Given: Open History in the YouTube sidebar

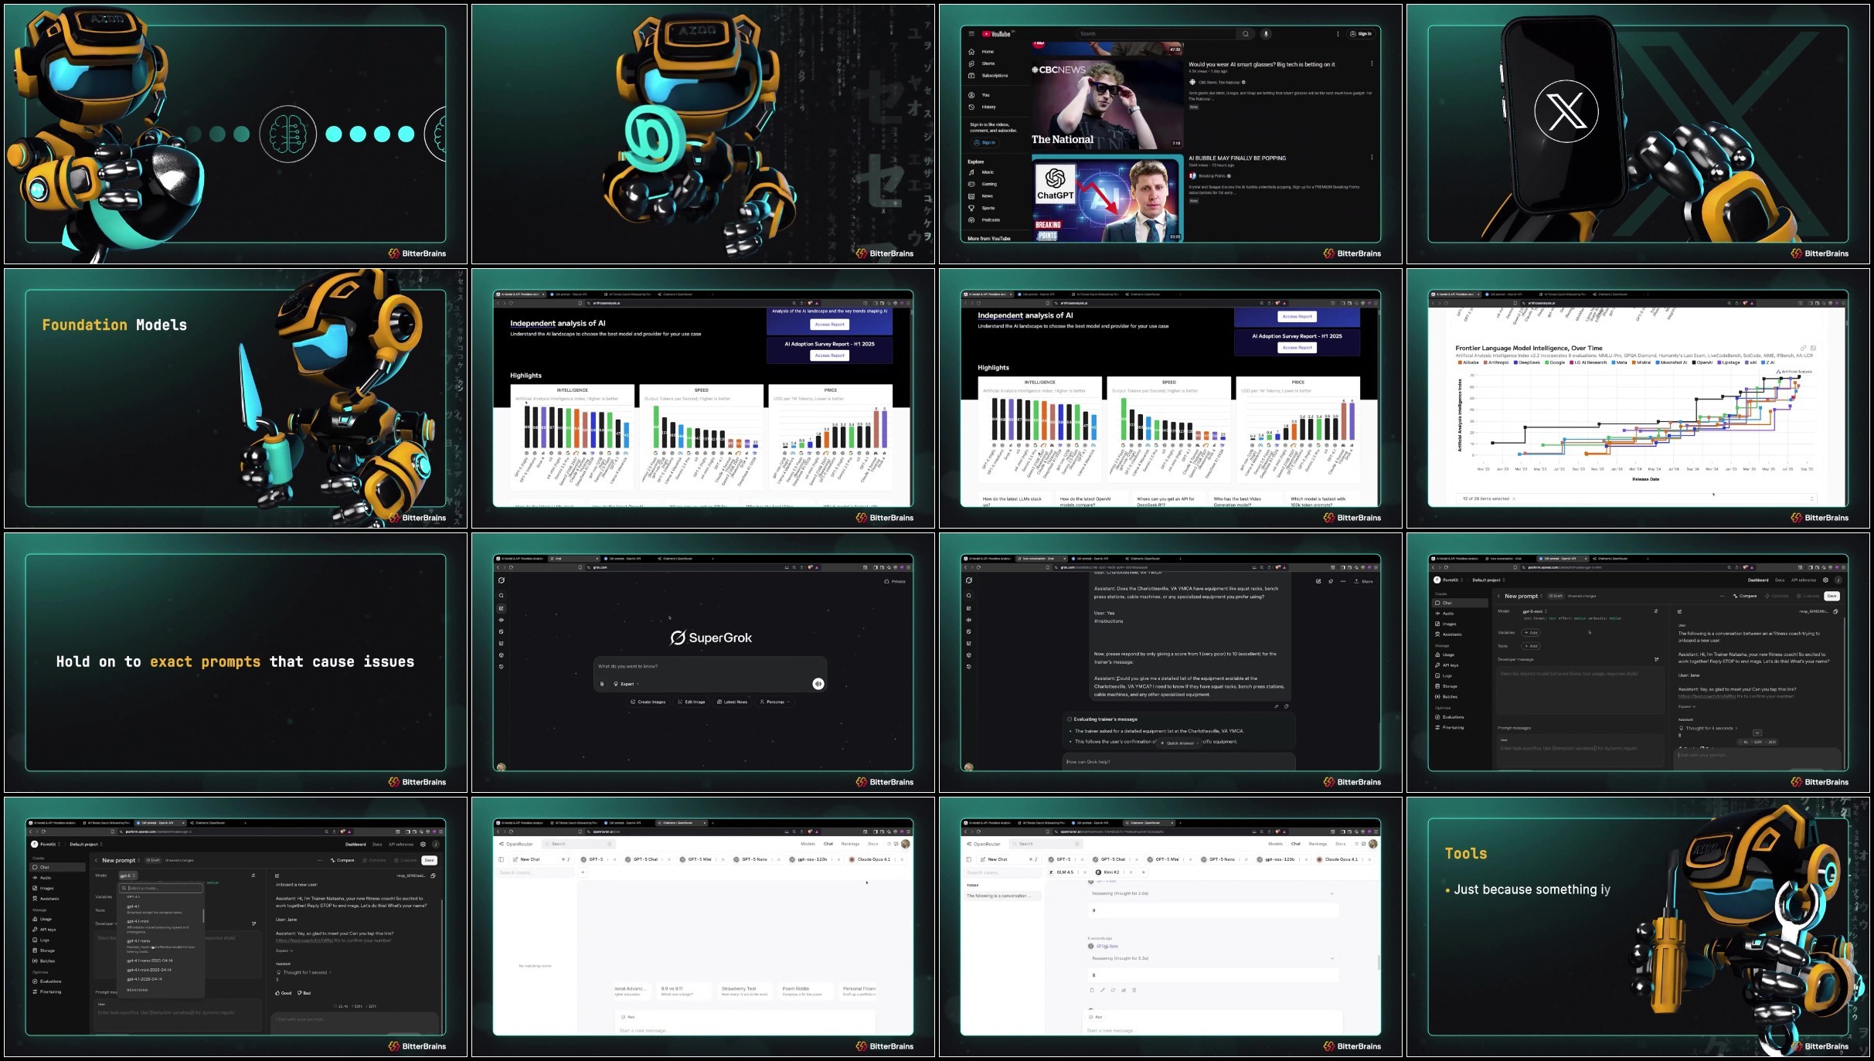Looking at the screenshot, I should [983, 107].
